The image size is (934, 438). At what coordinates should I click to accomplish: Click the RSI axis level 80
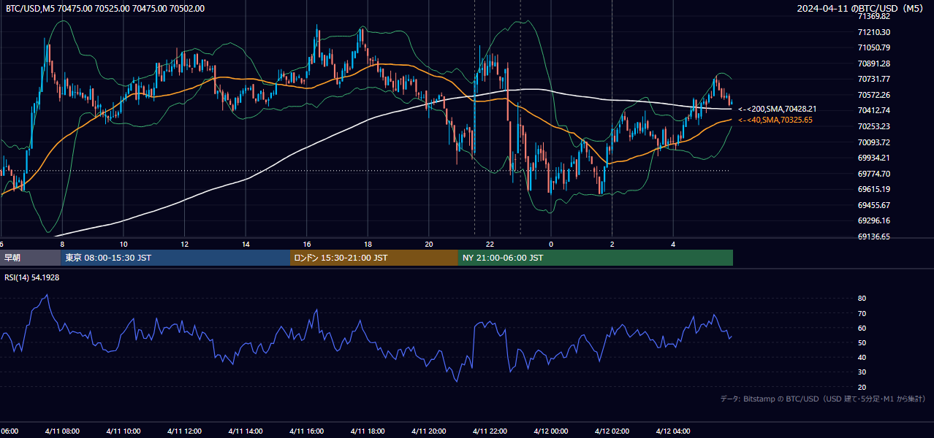click(x=862, y=299)
